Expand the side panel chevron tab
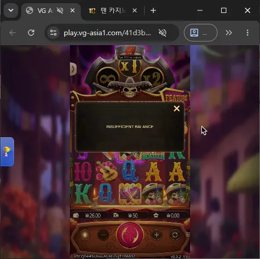The width and height of the screenshot is (260, 259). coord(73,69)
